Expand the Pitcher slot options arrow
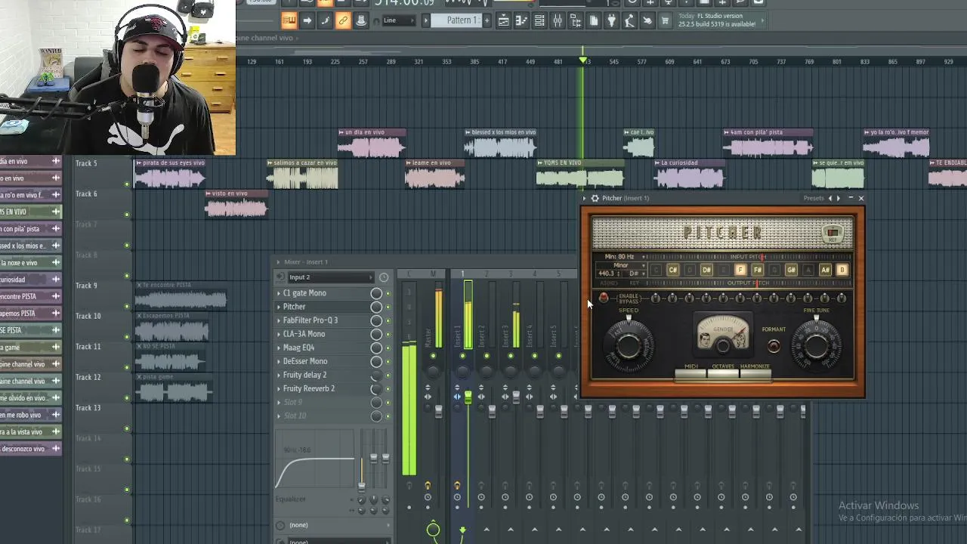 tap(279, 307)
